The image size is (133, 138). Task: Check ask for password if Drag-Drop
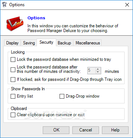tap(13, 80)
